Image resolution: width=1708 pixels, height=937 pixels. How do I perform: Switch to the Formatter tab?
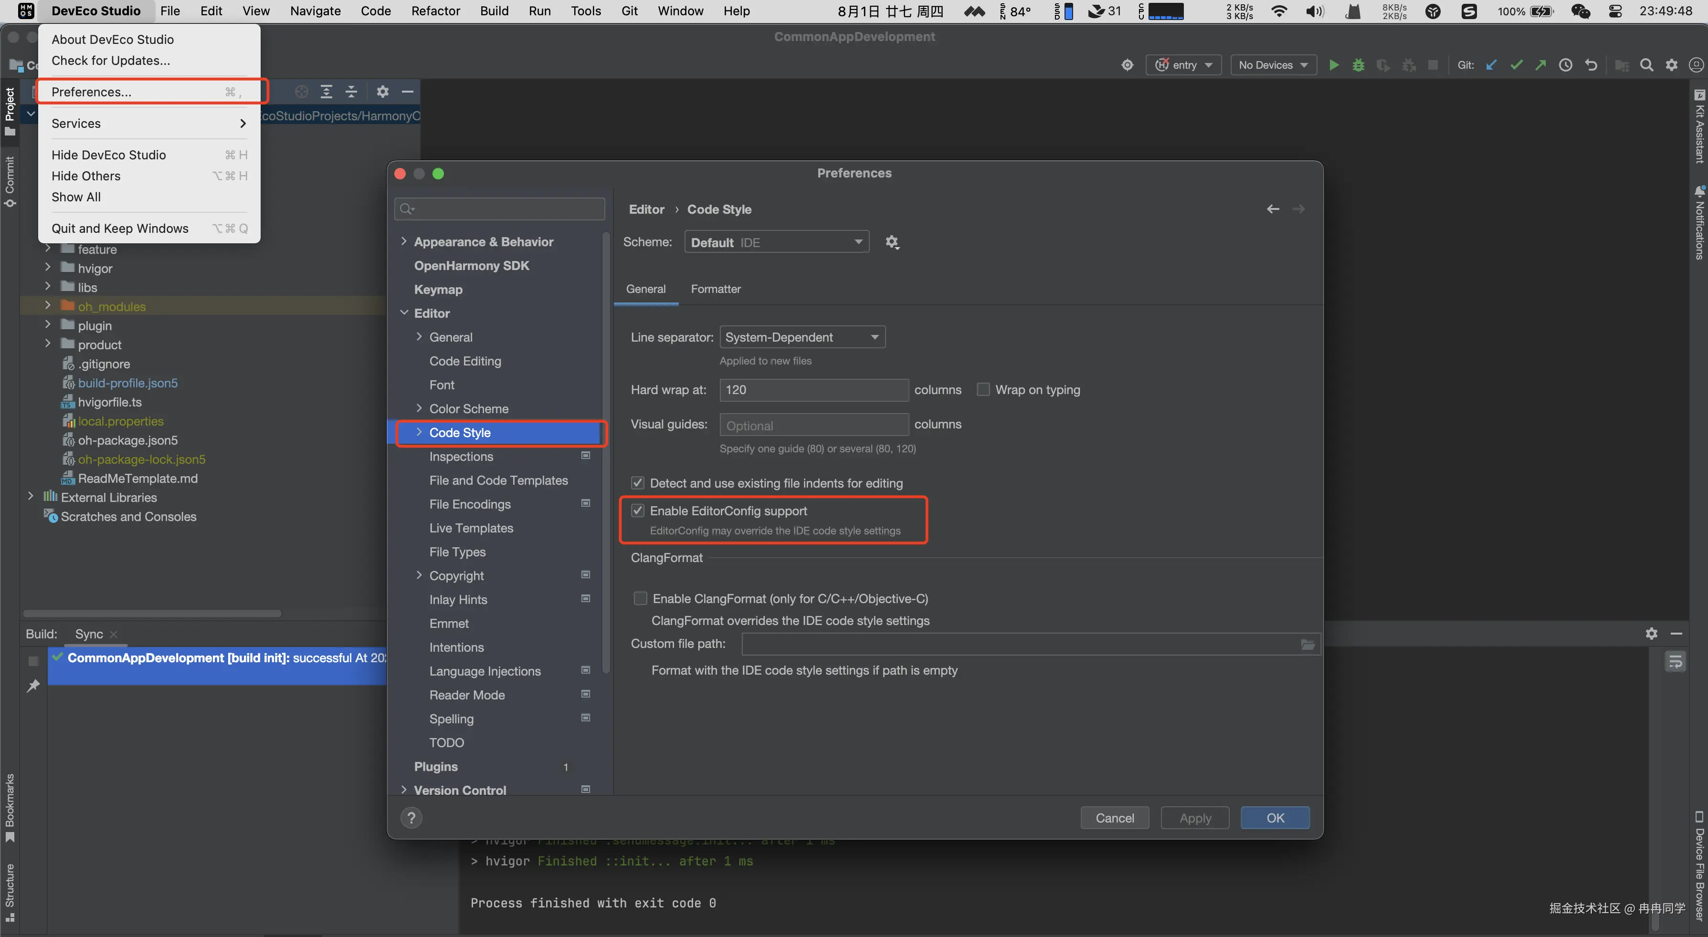(716, 289)
